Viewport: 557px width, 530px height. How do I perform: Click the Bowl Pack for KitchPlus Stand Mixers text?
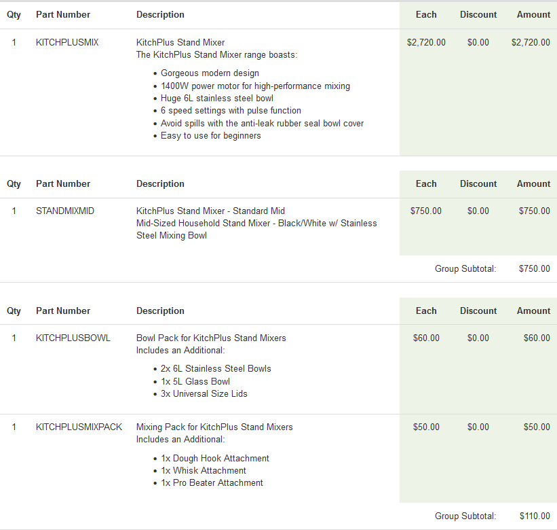tap(211, 338)
